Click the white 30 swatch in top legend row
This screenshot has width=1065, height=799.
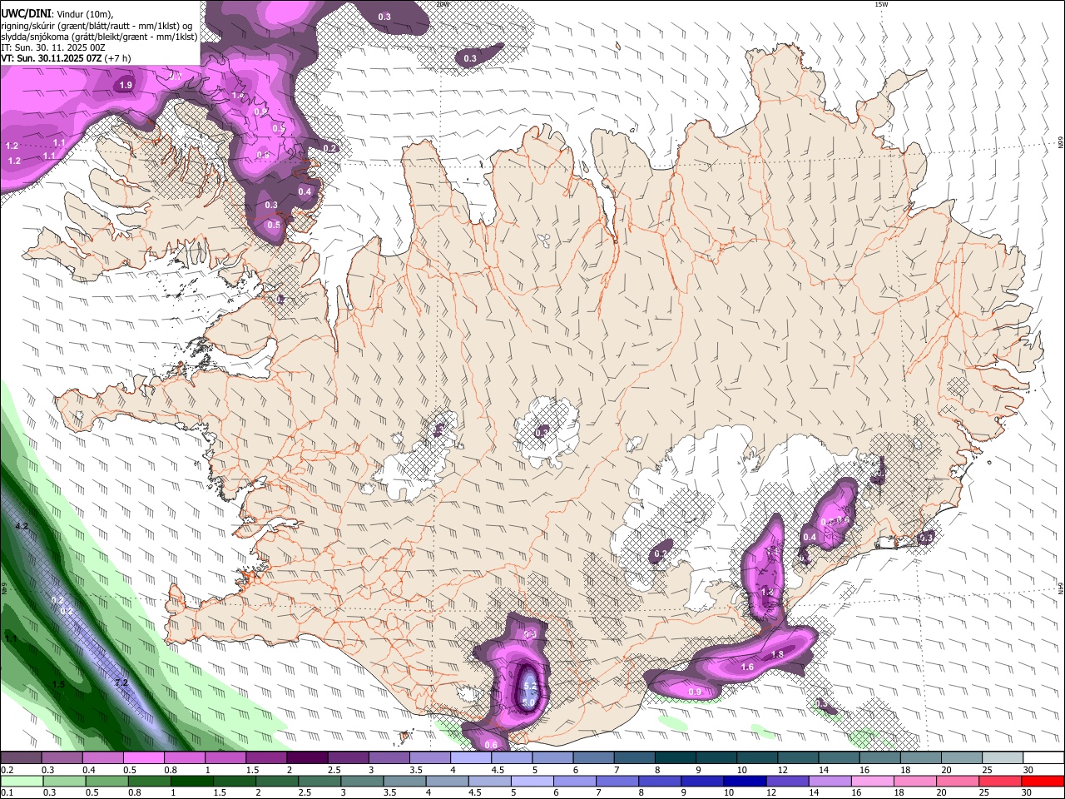[x=1043, y=758]
